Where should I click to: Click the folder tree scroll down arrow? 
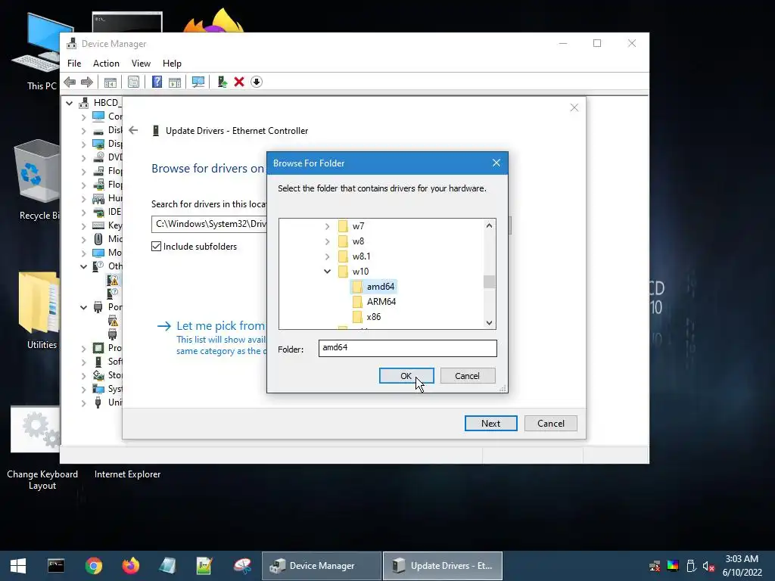489,322
